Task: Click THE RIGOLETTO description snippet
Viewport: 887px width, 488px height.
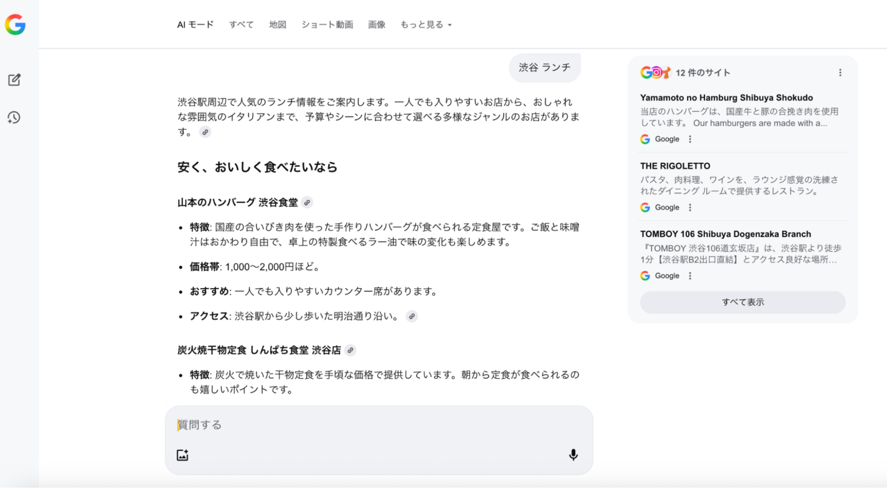Action: [x=740, y=185]
